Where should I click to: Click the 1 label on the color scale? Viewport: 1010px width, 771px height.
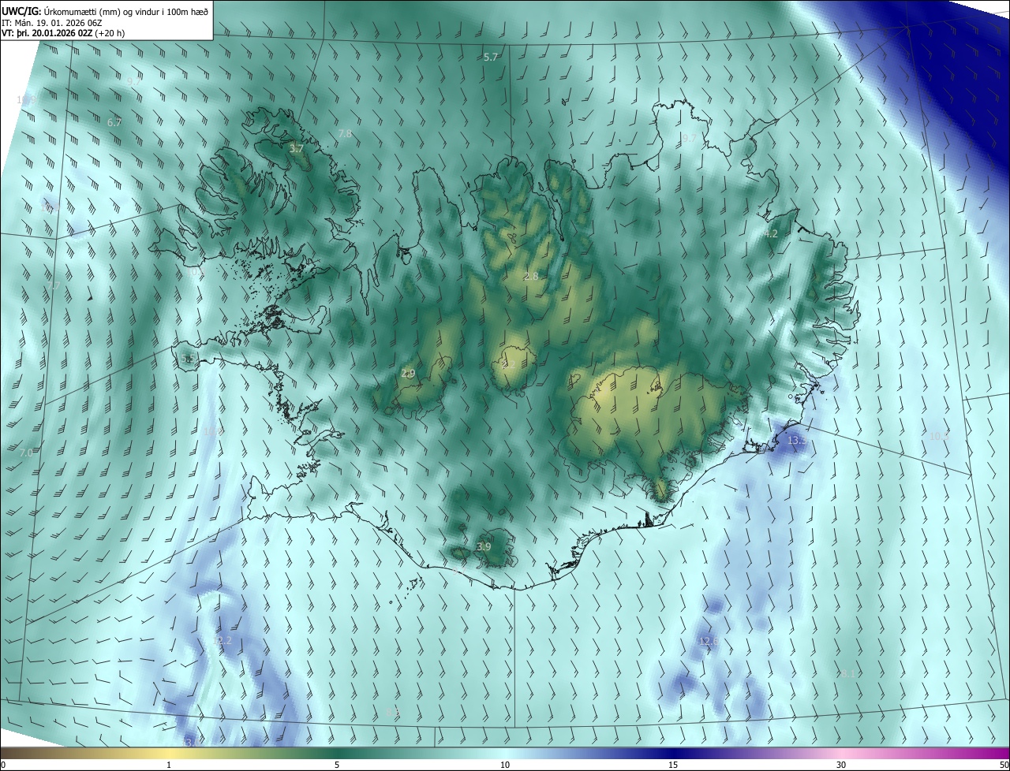pyautogui.click(x=170, y=765)
